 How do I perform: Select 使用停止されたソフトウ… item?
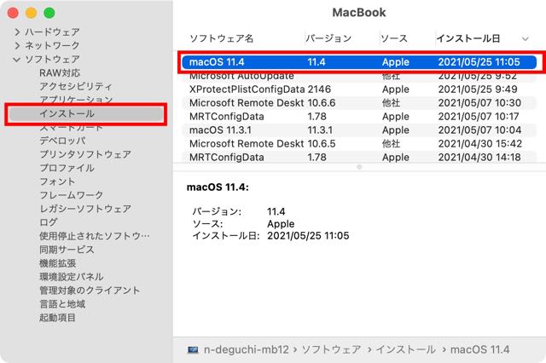pos(95,236)
